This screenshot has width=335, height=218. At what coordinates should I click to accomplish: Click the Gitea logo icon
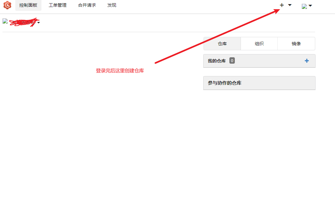pos(7,5)
